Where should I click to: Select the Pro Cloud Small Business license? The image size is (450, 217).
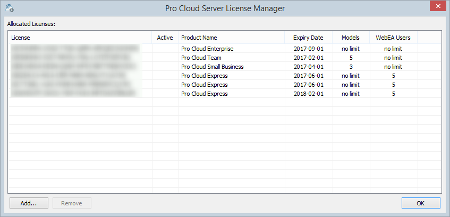click(212, 67)
